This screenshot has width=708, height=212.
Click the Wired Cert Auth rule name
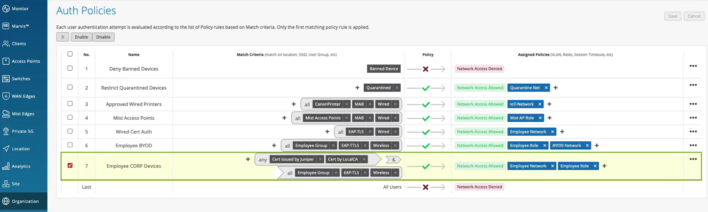click(134, 132)
